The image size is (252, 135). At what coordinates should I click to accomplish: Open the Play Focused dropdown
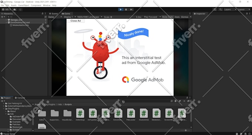click(152, 17)
